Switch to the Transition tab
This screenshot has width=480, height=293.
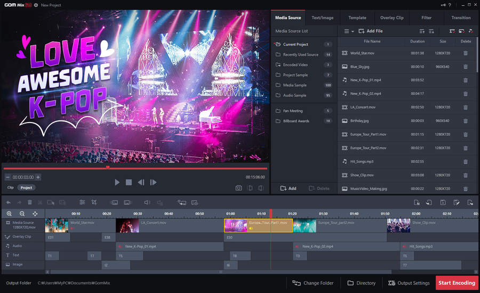tap(461, 18)
